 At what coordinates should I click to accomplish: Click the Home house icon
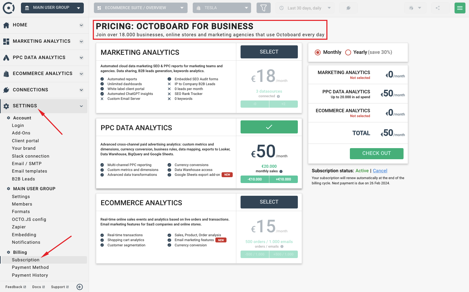pos(6,25)
